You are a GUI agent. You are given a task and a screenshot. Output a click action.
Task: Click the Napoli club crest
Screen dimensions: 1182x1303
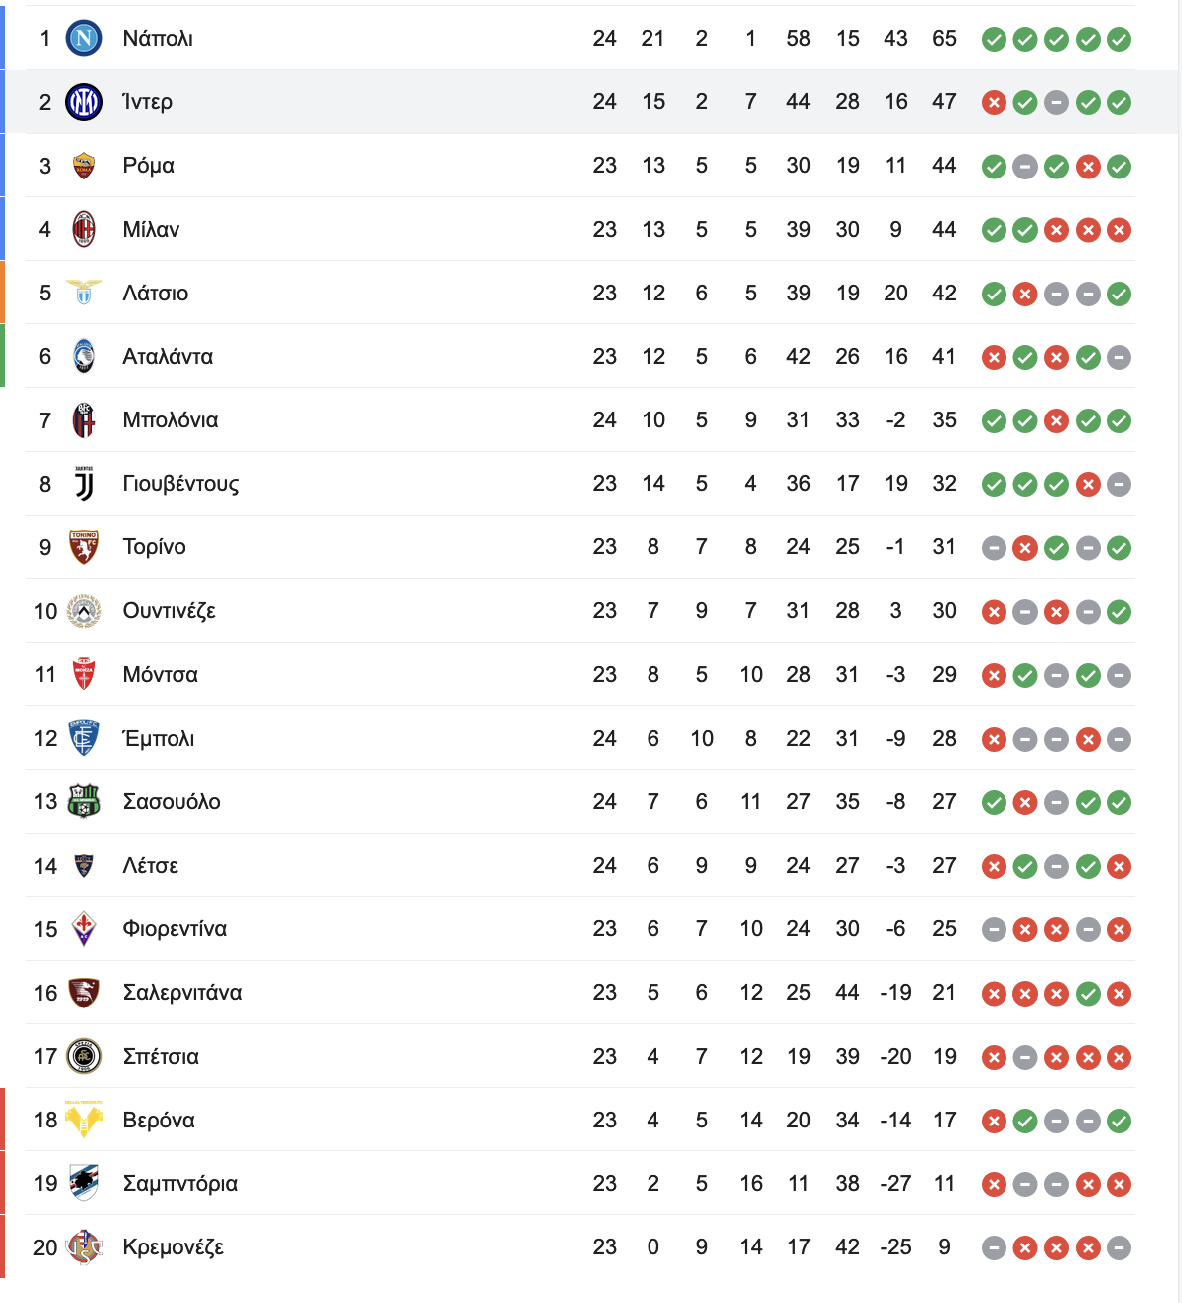[84, 39]
